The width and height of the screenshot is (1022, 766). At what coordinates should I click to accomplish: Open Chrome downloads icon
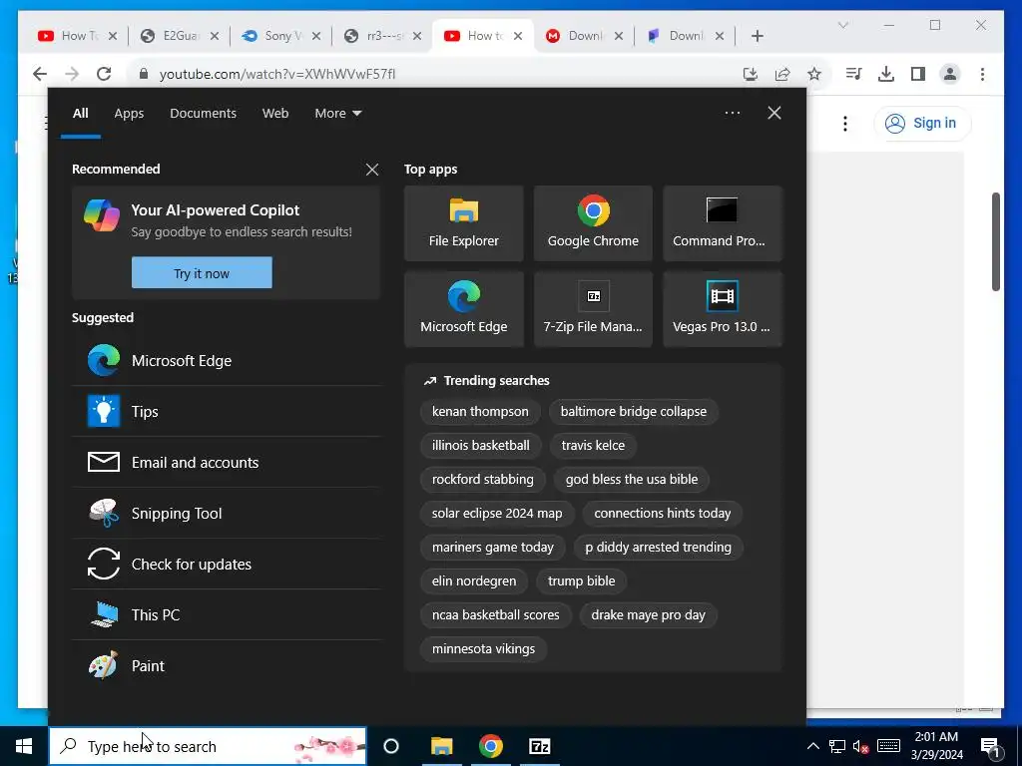click(x=886, y=74)
